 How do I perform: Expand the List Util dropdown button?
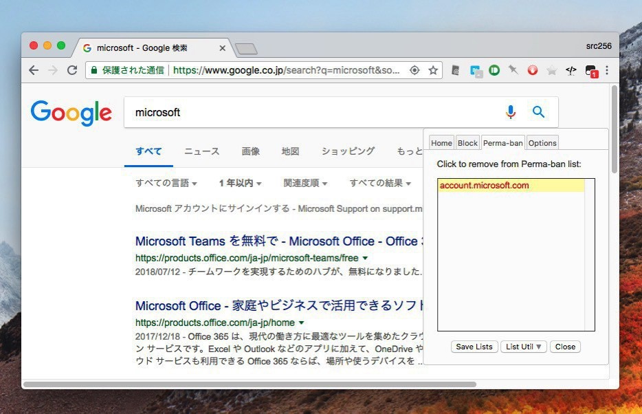pos(523,347)
